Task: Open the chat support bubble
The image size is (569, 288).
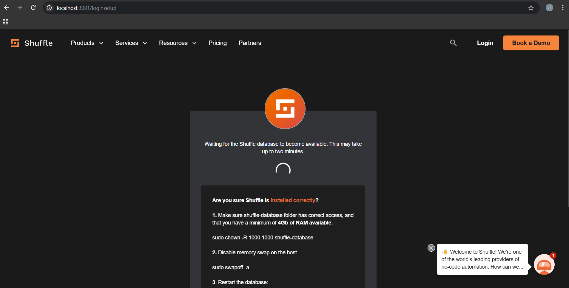Action: click(x=544, y=264)
